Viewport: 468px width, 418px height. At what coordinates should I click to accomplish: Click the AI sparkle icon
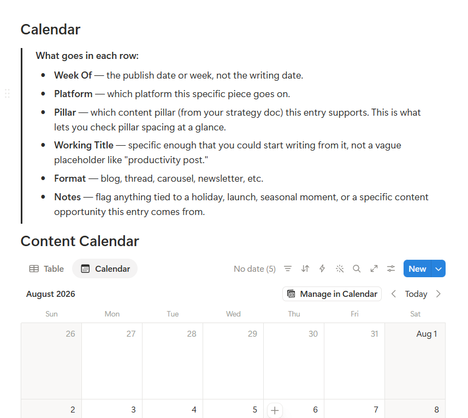click(x=340, y=268)
